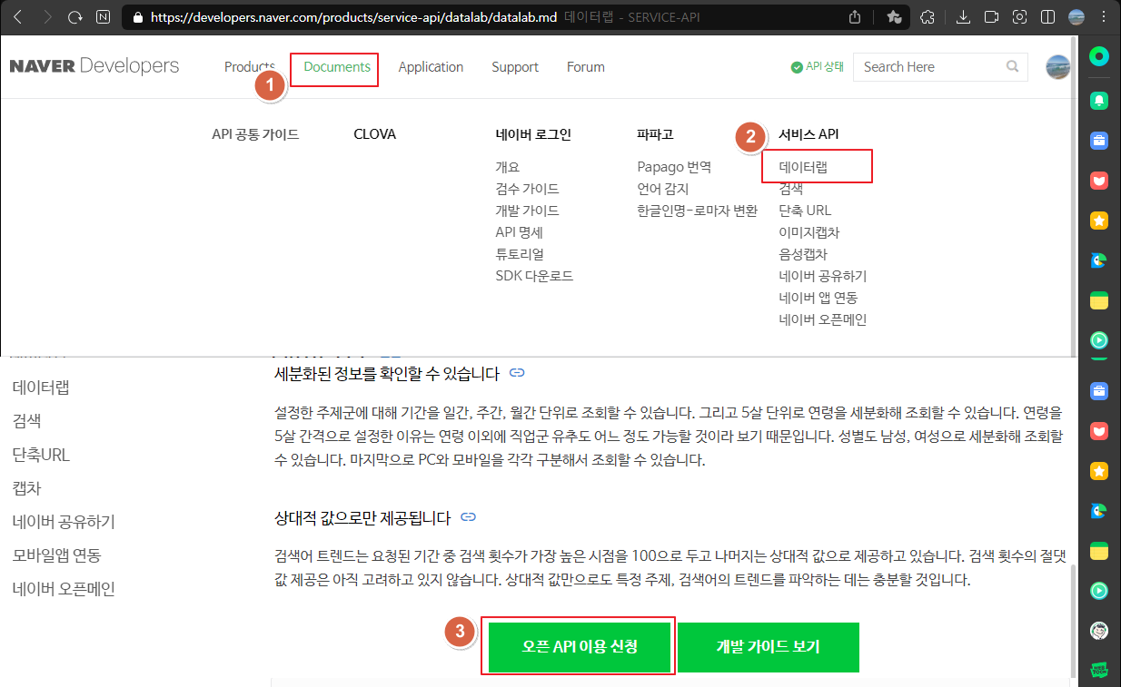Image resolution: width=1121 pixels, height=687 pixels.
Task: Select 음성캡차 under 서비스 API menu
Action: [803, 254]
